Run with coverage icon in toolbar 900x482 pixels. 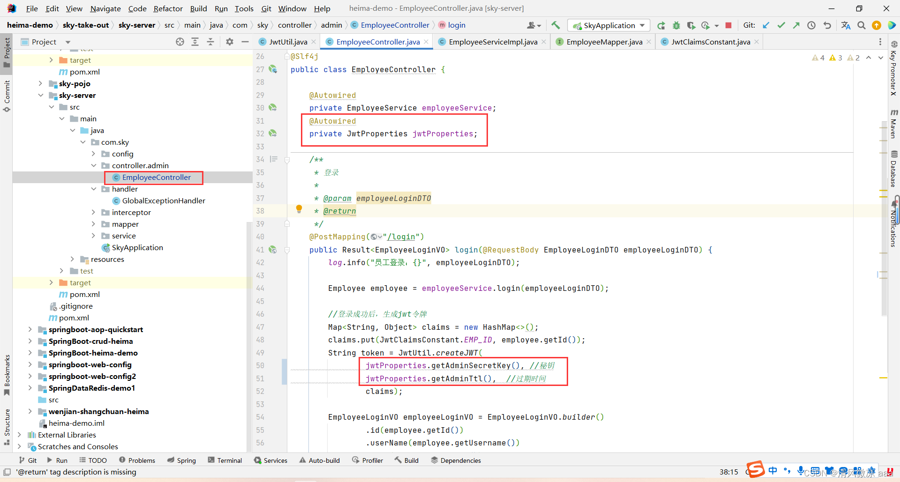[691, 25]
